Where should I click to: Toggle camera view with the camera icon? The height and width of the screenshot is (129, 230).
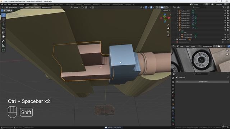coord(168,32)
